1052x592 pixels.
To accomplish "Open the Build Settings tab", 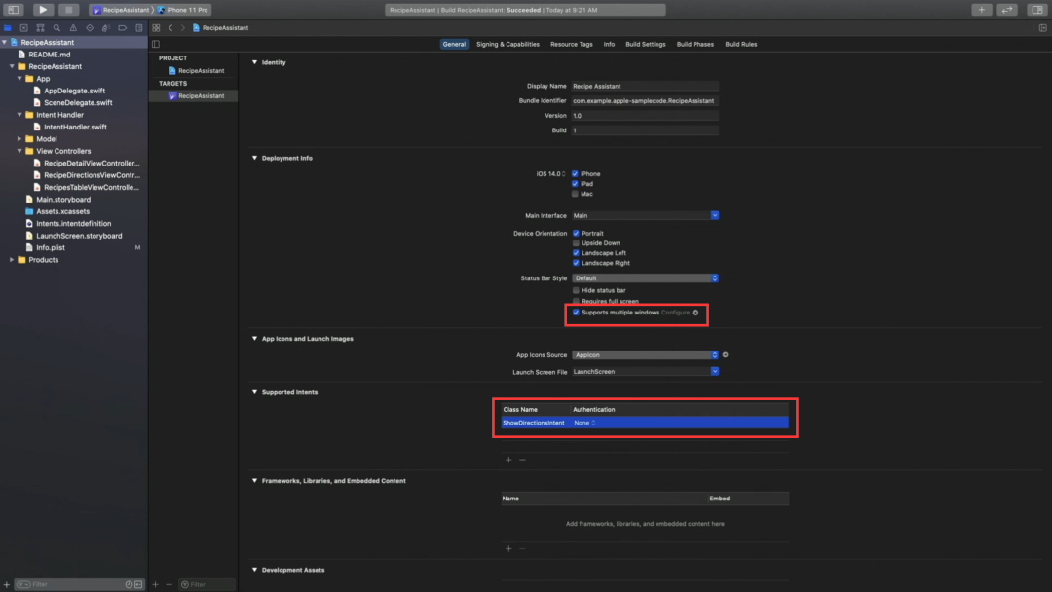I will (646, 44).
